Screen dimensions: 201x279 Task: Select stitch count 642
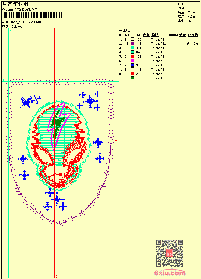tap(139, 52)
